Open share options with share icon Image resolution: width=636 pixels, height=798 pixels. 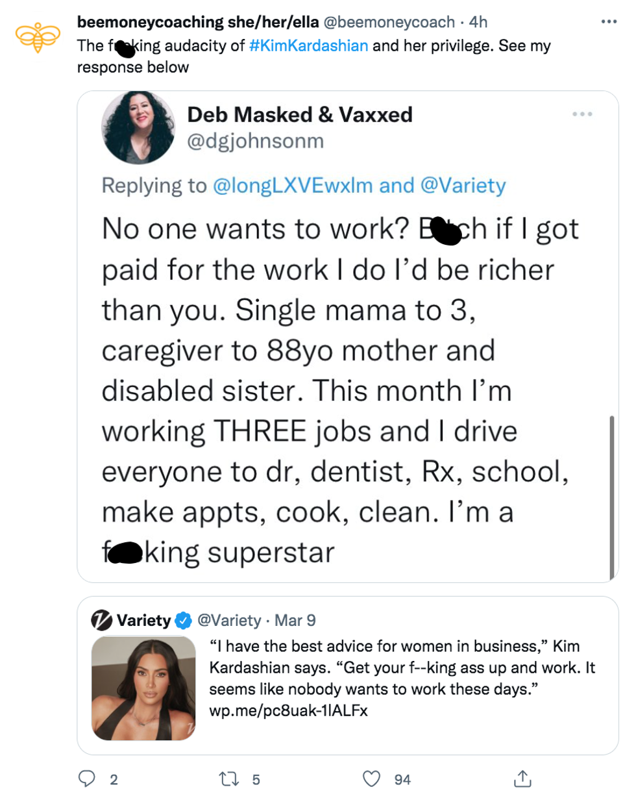[x=523, y=779]
